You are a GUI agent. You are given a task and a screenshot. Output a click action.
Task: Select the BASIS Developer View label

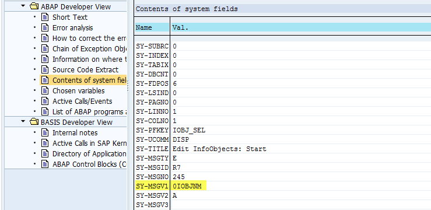76,122
